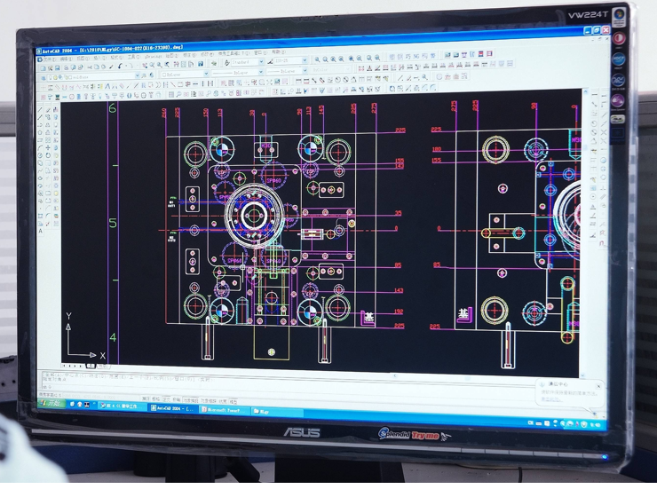Click the Windows 开始 Start button
Screen dimensions: 657x497
point(51,403)
